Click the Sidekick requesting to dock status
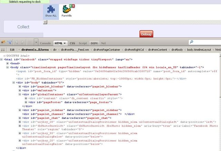221x151 pixels. [25, 2]
